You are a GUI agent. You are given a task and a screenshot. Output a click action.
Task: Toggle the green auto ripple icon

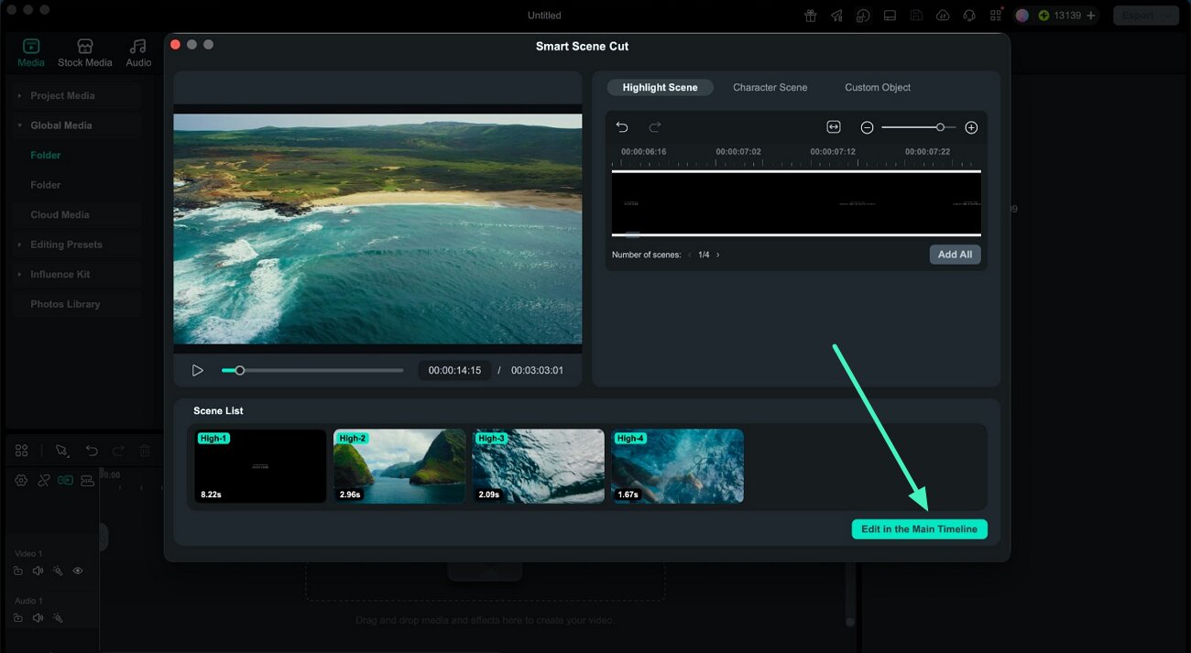(65, 480)
